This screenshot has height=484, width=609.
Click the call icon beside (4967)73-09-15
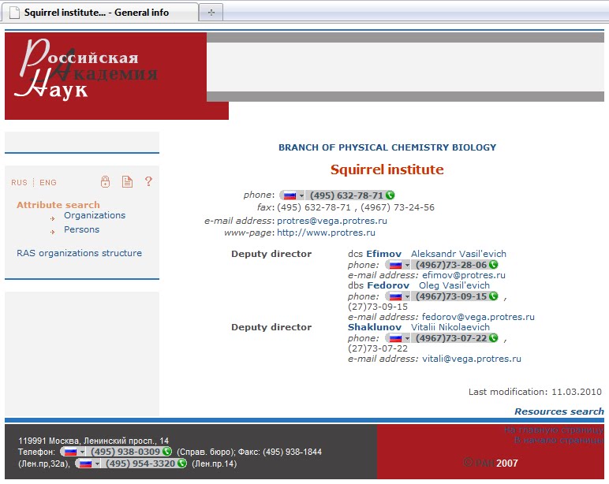pos(493,296)
